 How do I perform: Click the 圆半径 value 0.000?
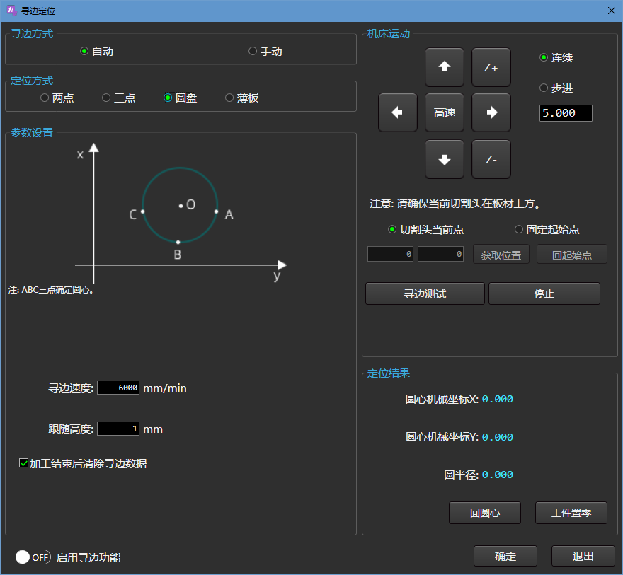[x=498, y=475]
